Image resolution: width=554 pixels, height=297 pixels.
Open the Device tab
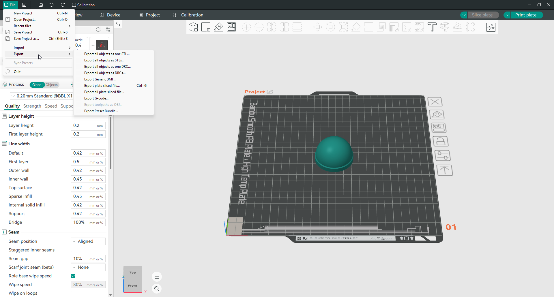click(x=110, y=15)
